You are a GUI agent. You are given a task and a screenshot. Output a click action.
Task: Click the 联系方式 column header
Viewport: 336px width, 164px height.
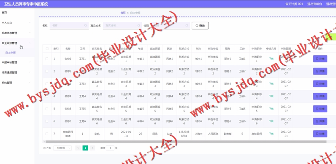point(184,48)
